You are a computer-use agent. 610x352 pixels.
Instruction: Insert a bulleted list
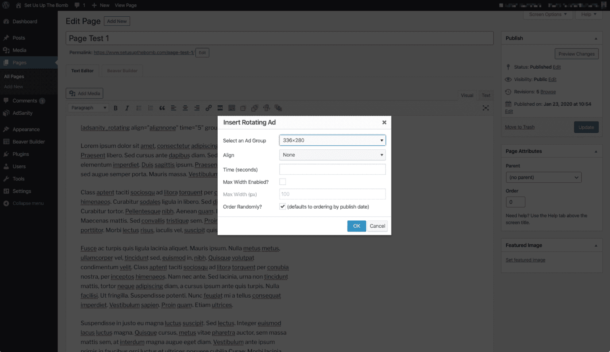point(139,108)
